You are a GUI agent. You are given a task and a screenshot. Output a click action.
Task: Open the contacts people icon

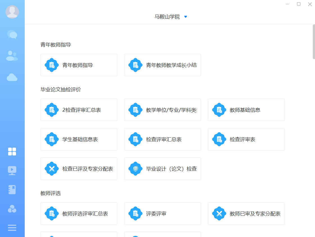(x=12, y=56)
